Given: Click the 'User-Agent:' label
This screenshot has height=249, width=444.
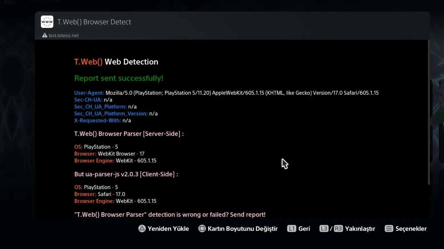Looking at the screenshot, I should pyautogui.click(x=89, y=93).
